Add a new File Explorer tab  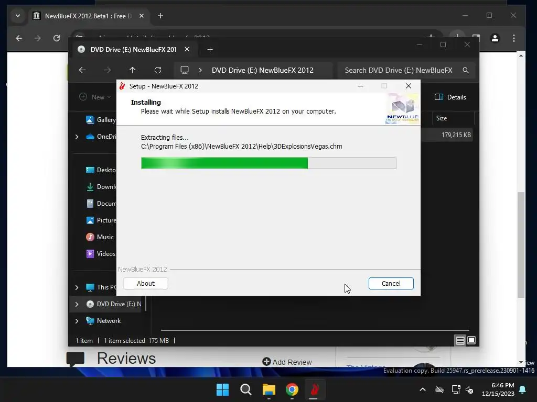point(210,50)
